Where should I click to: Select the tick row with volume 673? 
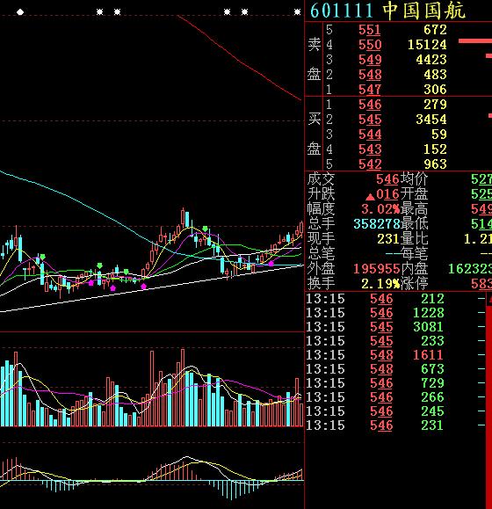point(395,368)
